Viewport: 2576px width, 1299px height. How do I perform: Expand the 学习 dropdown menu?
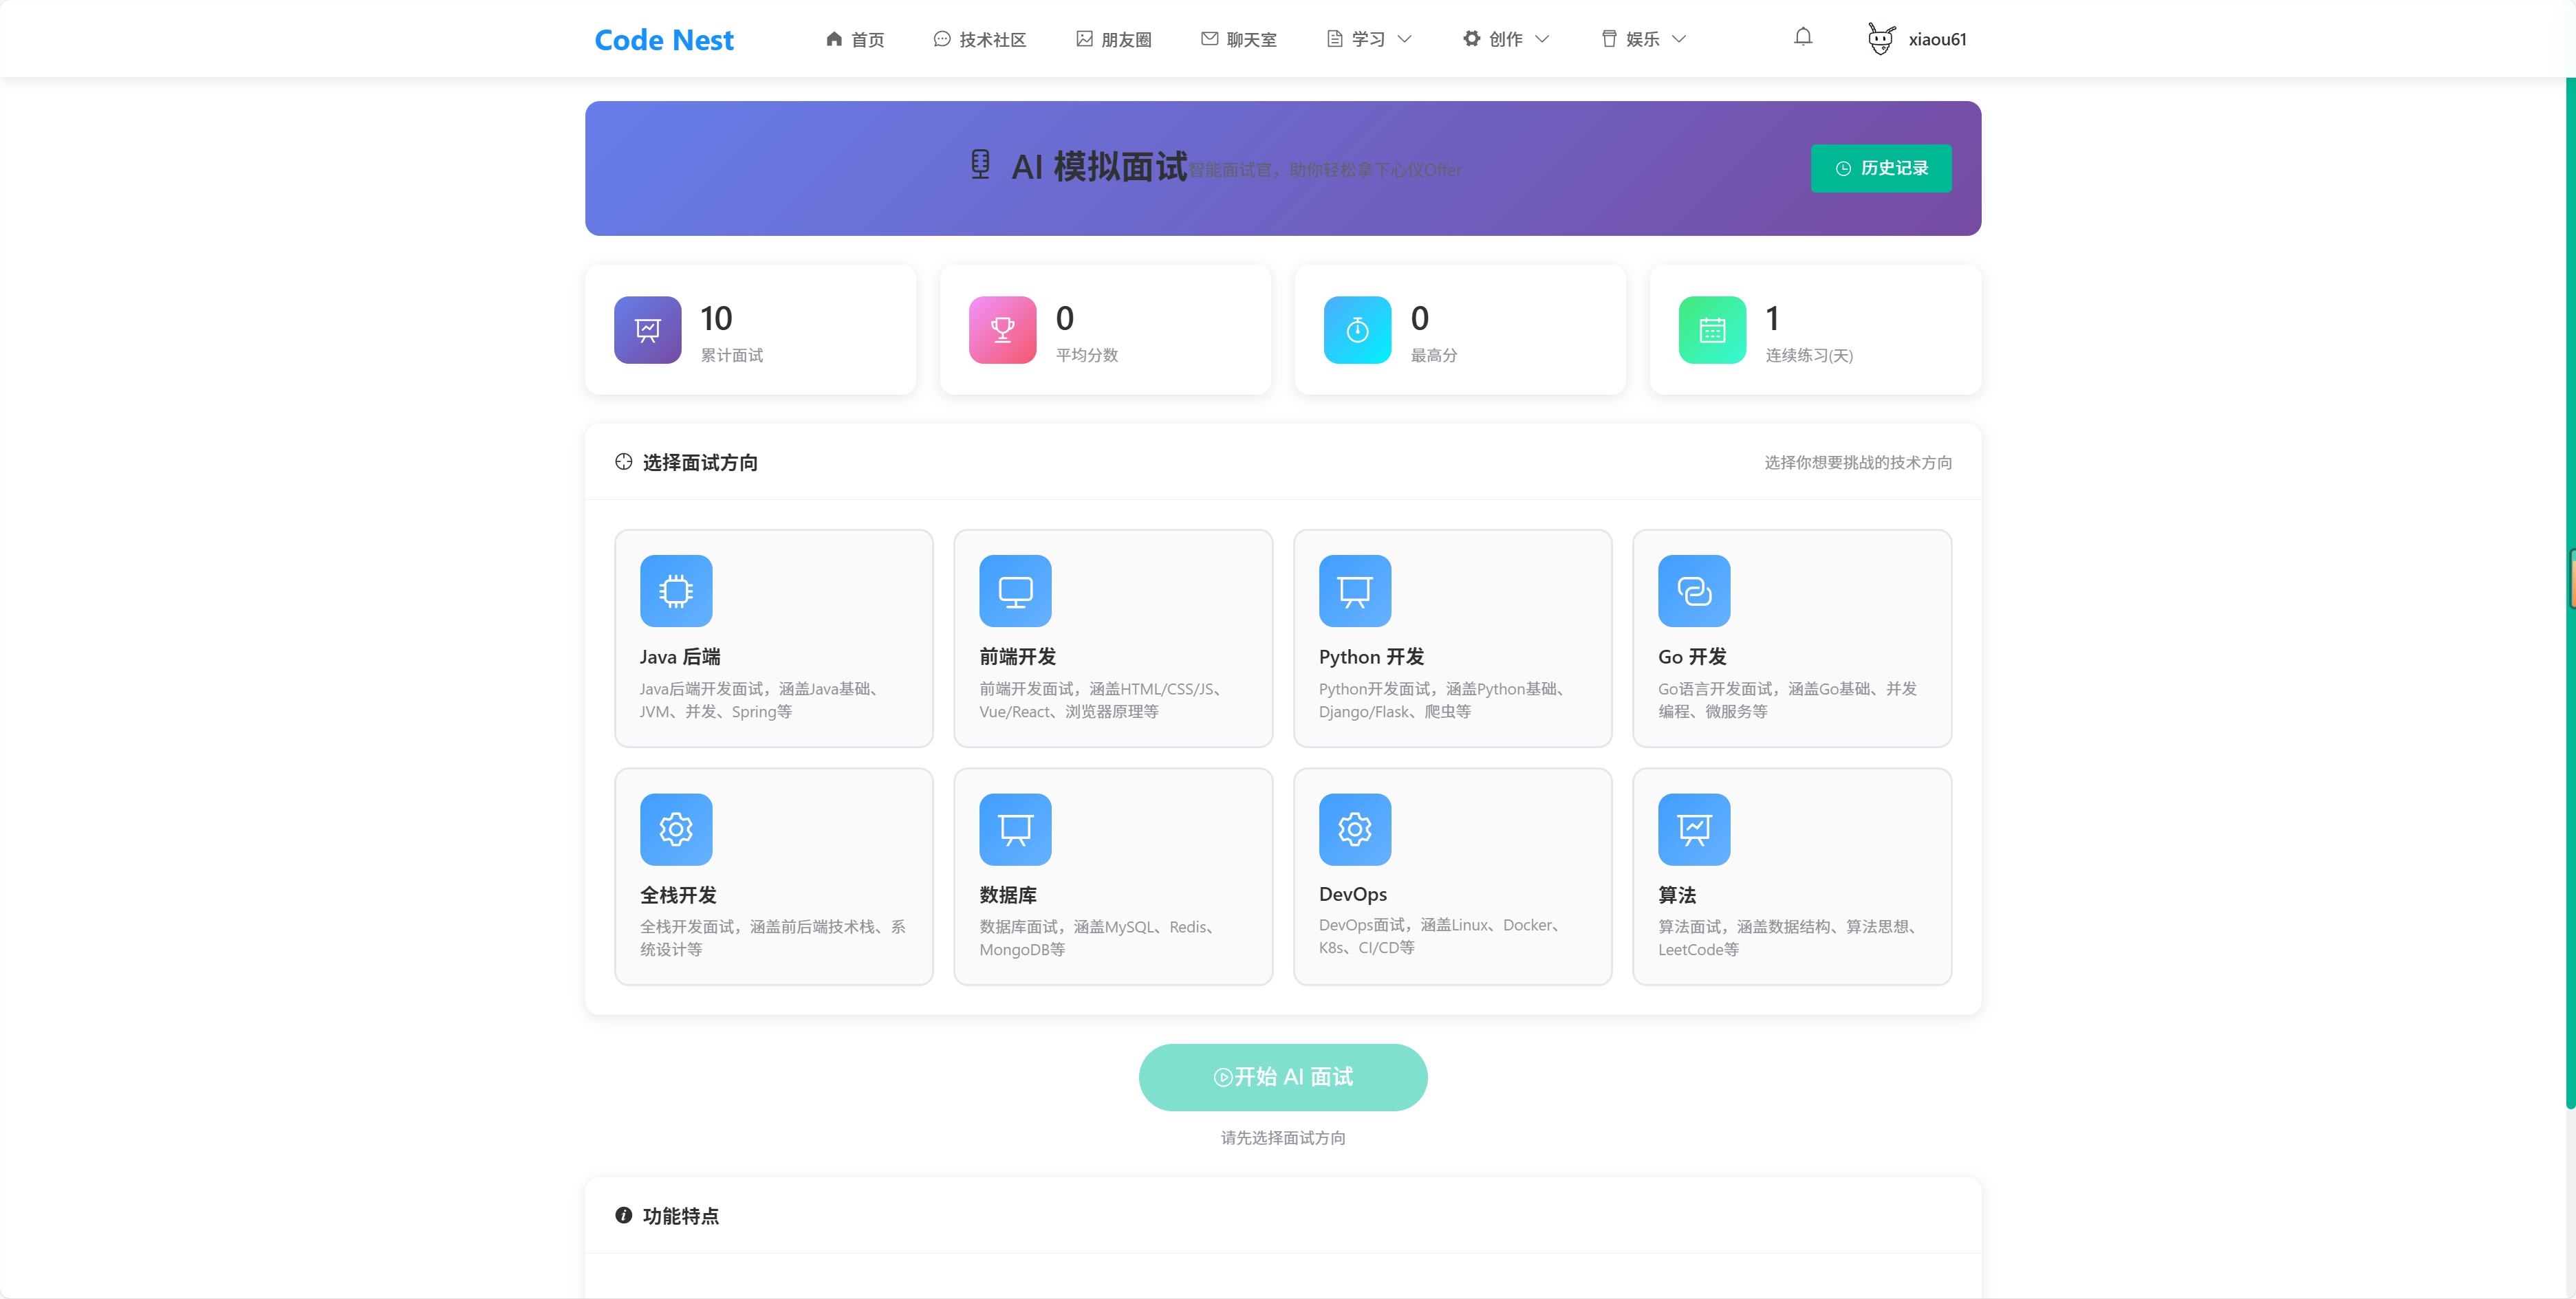coord(1368,39)
